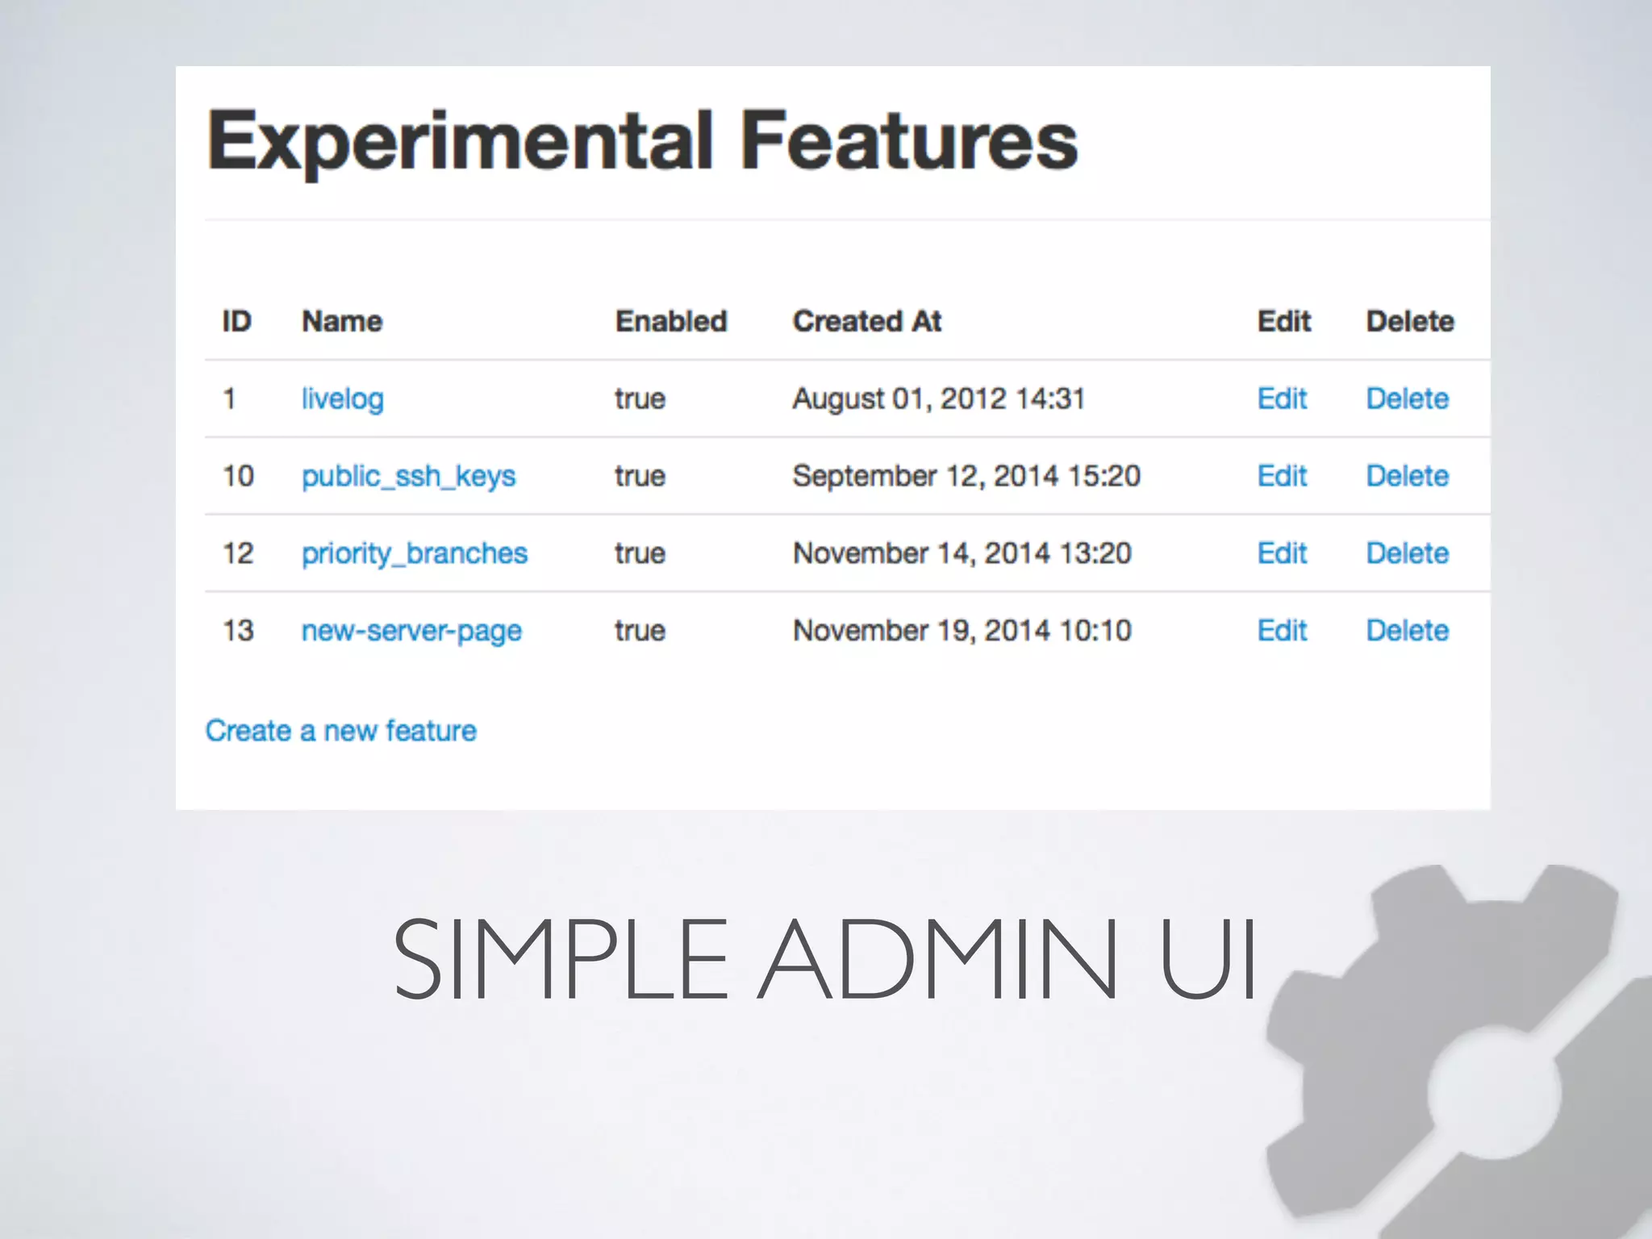Screen dimensions: 1652x1239
Task: Click enabled value true in public_ssh_keys row
Action: click(x=640, y=477)
